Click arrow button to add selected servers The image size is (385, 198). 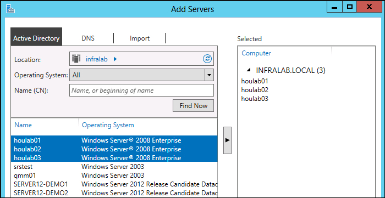227,140
